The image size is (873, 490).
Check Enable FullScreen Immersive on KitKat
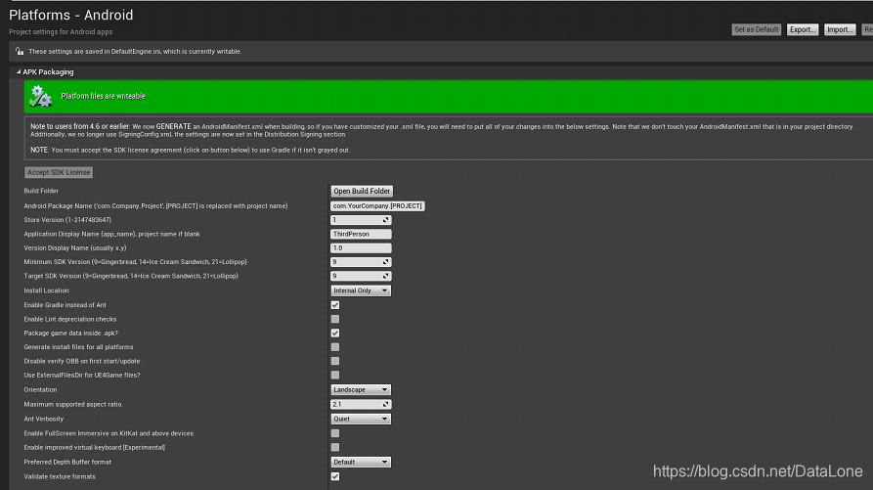335,433
